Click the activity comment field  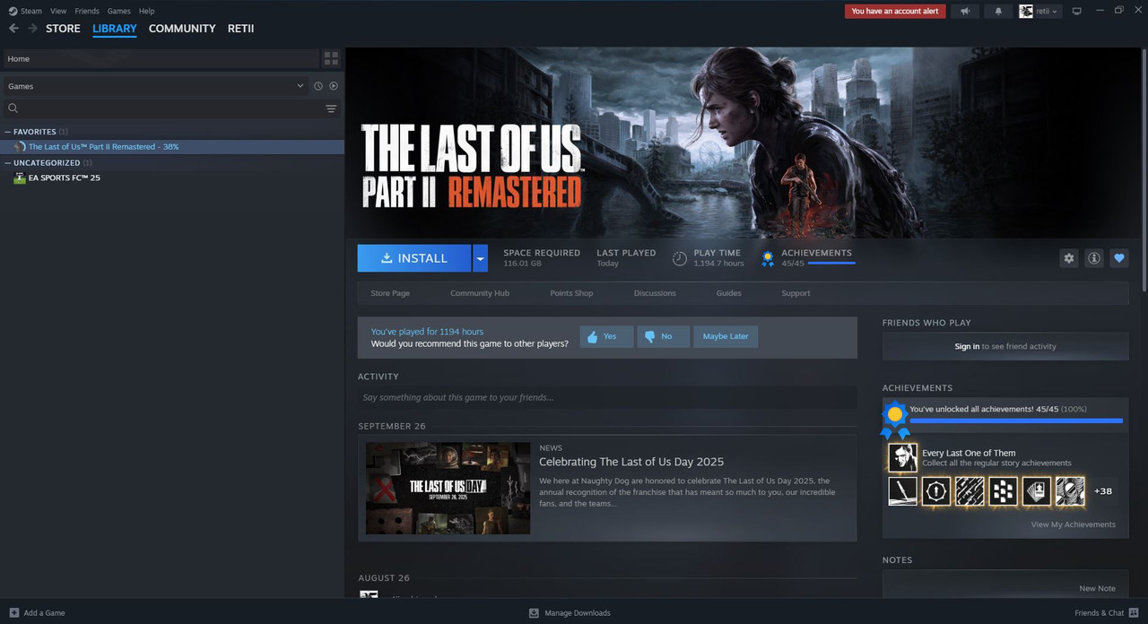[607, 397]
